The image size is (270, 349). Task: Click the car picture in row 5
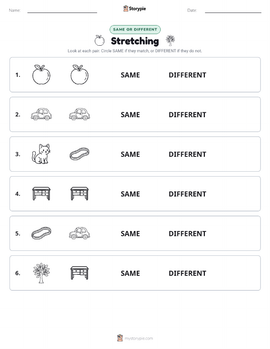point(80,233)
